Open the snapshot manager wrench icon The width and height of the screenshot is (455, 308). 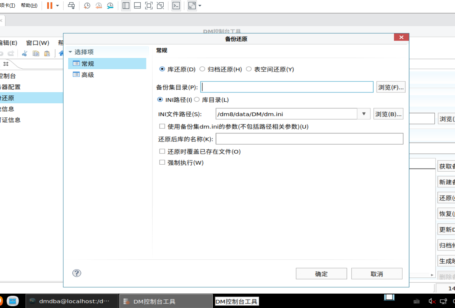(x=110, y=5)
